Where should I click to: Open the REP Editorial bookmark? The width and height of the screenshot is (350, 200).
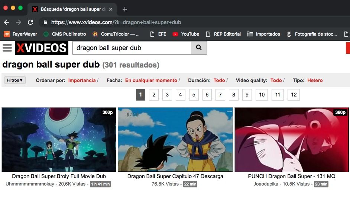[223, 34]
